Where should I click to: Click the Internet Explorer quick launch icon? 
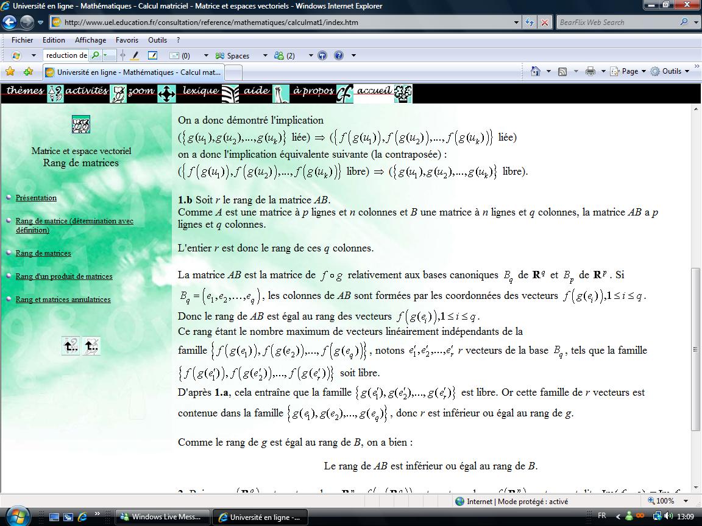coord(82,517)
